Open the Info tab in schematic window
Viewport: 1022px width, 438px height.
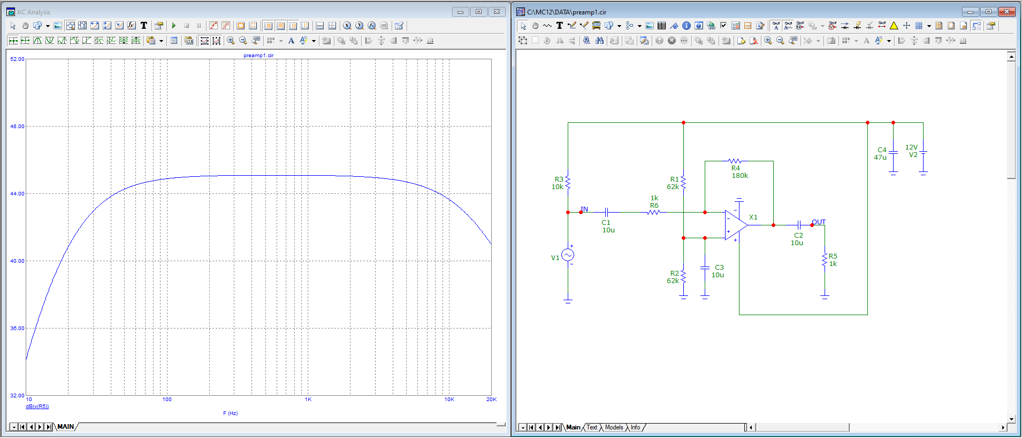coord(635,427)
